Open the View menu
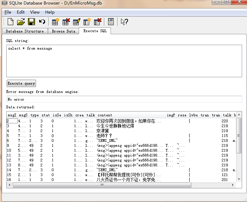Image resolution: width=247 pixels, height=202 pixels. point(35,12)
